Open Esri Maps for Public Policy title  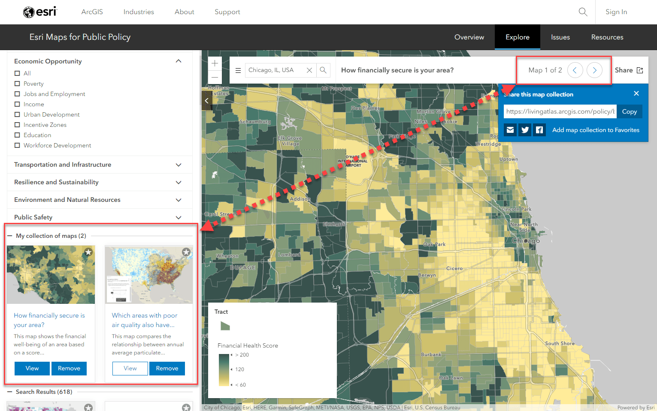[80, 37]
